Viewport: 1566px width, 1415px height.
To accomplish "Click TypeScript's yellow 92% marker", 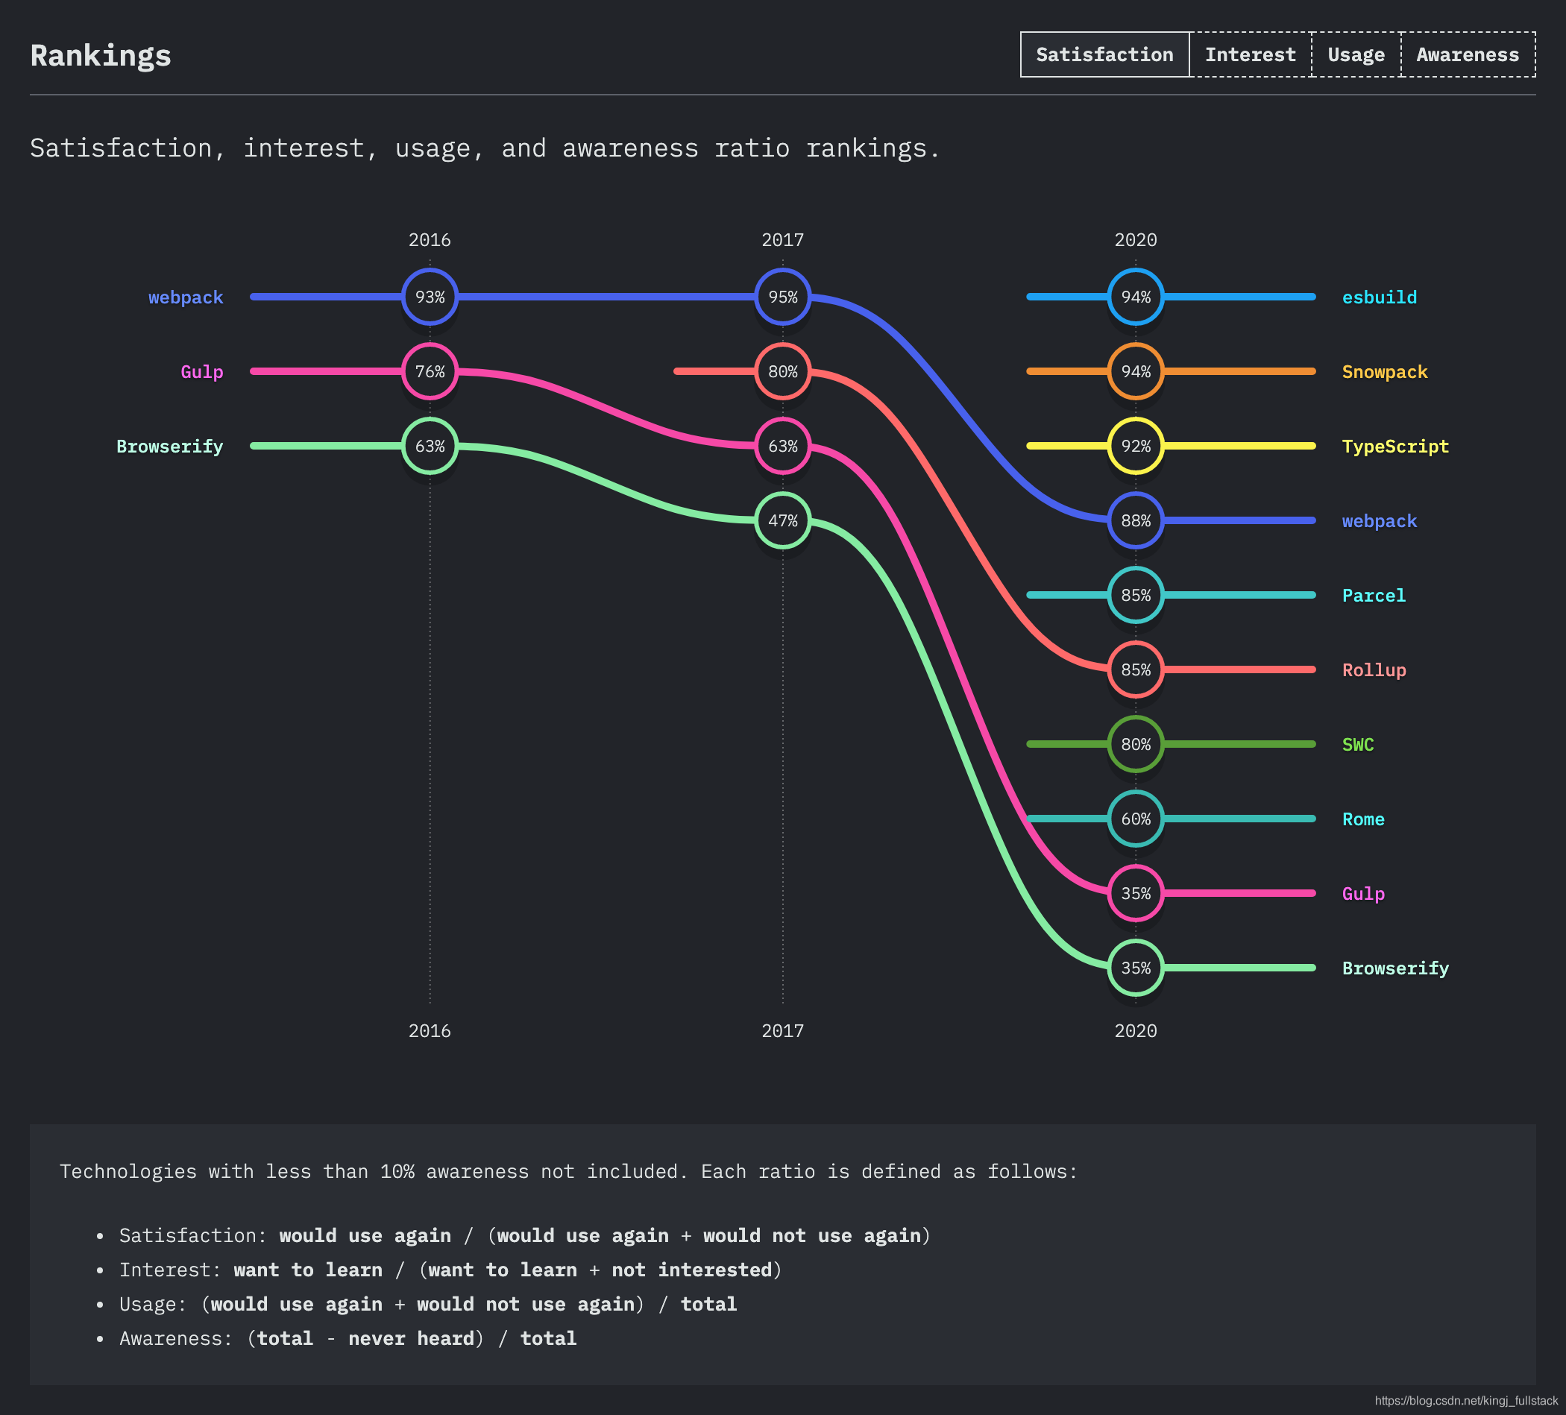I will coord(1135,446).
